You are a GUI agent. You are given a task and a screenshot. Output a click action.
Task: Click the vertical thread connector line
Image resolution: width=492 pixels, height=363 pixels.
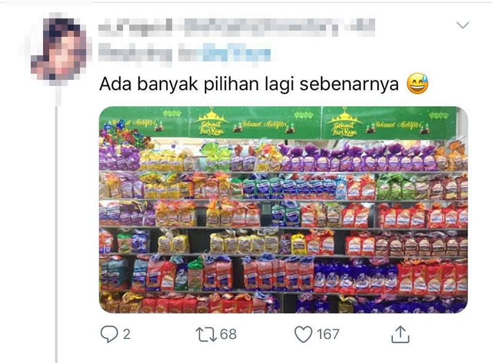(57, 235)
